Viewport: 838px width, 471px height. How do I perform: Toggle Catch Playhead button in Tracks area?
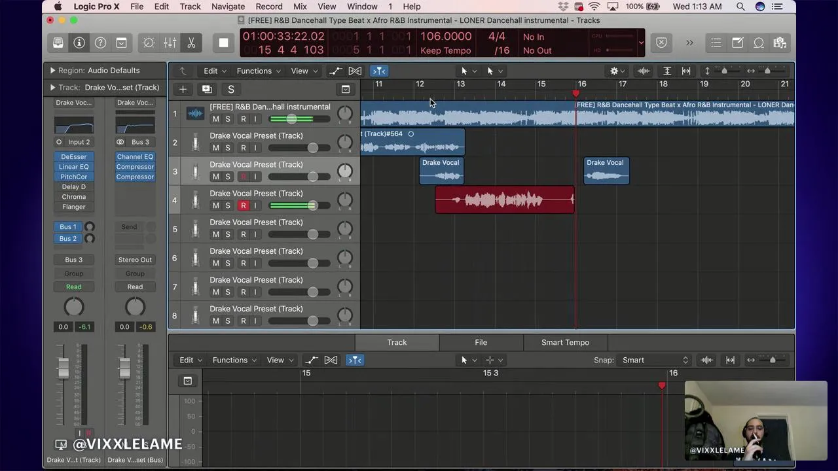[379, 71]
